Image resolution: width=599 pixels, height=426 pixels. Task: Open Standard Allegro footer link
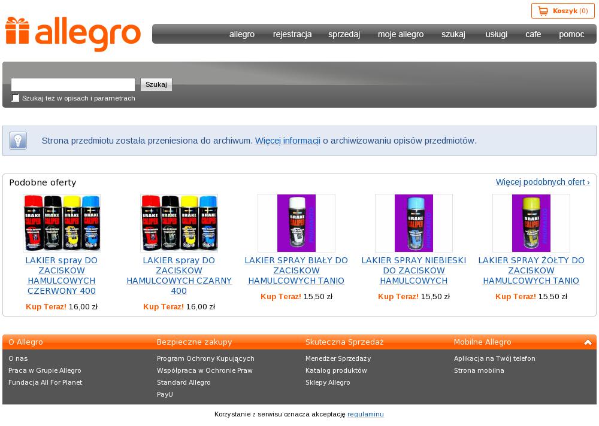tap(184, 382)
